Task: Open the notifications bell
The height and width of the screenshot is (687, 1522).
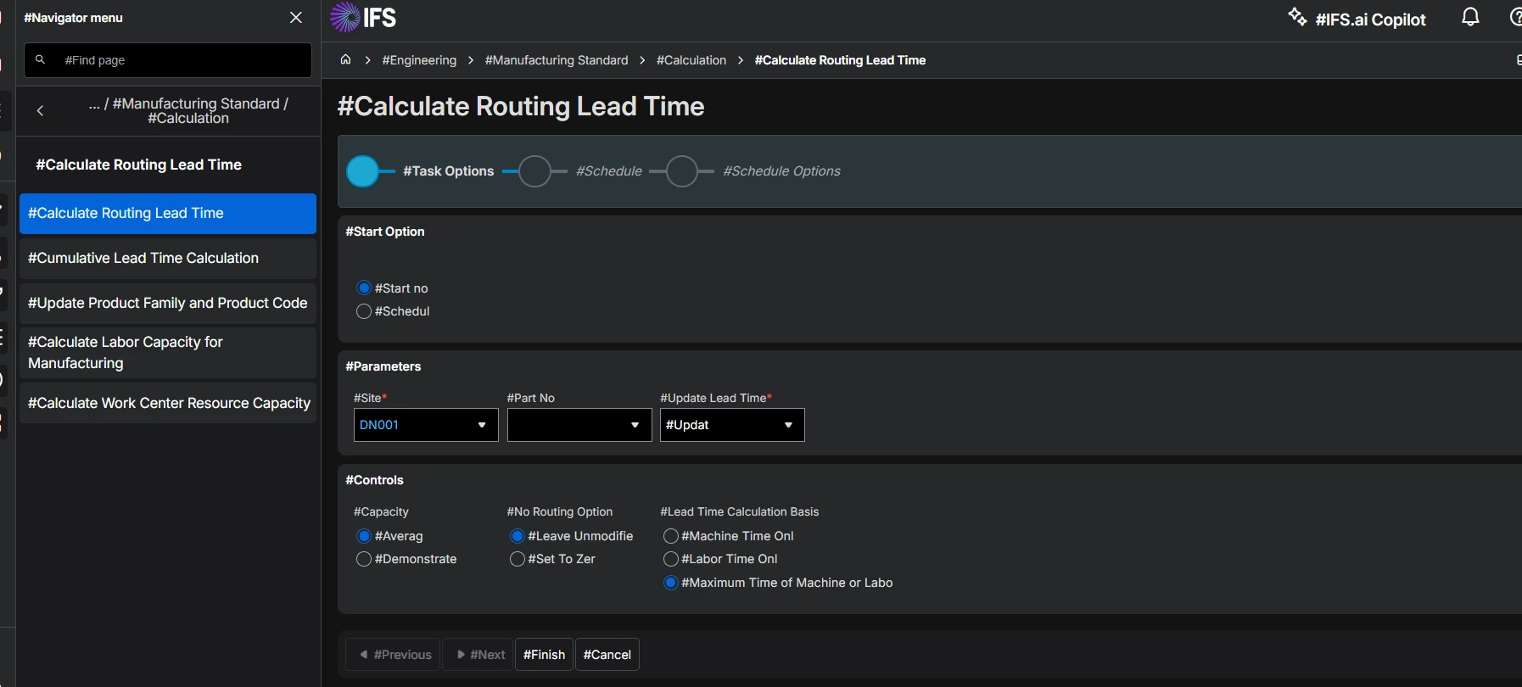Action: pyautogui.click(x=1470, y=18)
